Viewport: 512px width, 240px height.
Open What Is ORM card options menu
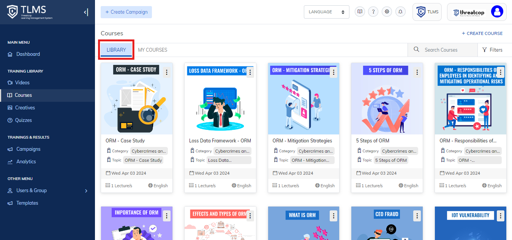(x=333, y=216)
